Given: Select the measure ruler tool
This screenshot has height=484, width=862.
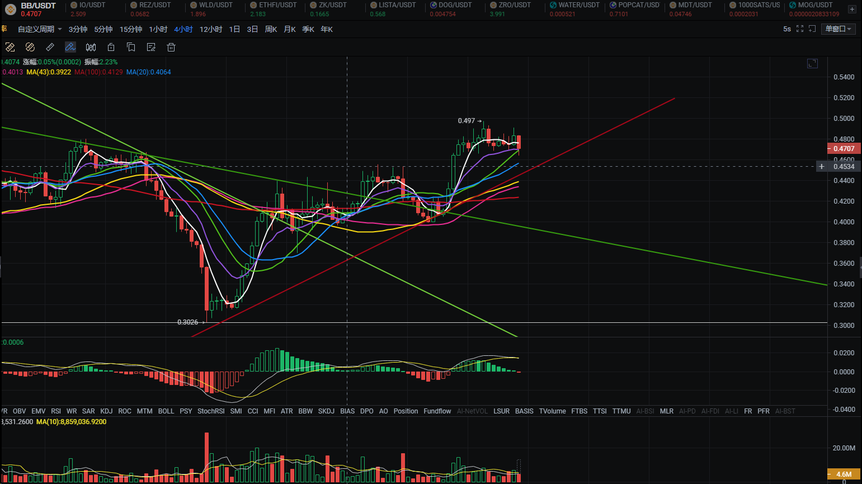Looking at the screenshot, I should coord(50,48).
